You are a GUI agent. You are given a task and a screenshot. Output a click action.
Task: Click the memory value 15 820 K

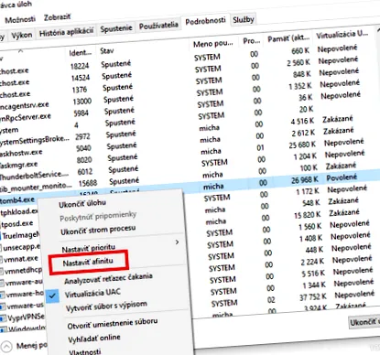pos(308,215)
